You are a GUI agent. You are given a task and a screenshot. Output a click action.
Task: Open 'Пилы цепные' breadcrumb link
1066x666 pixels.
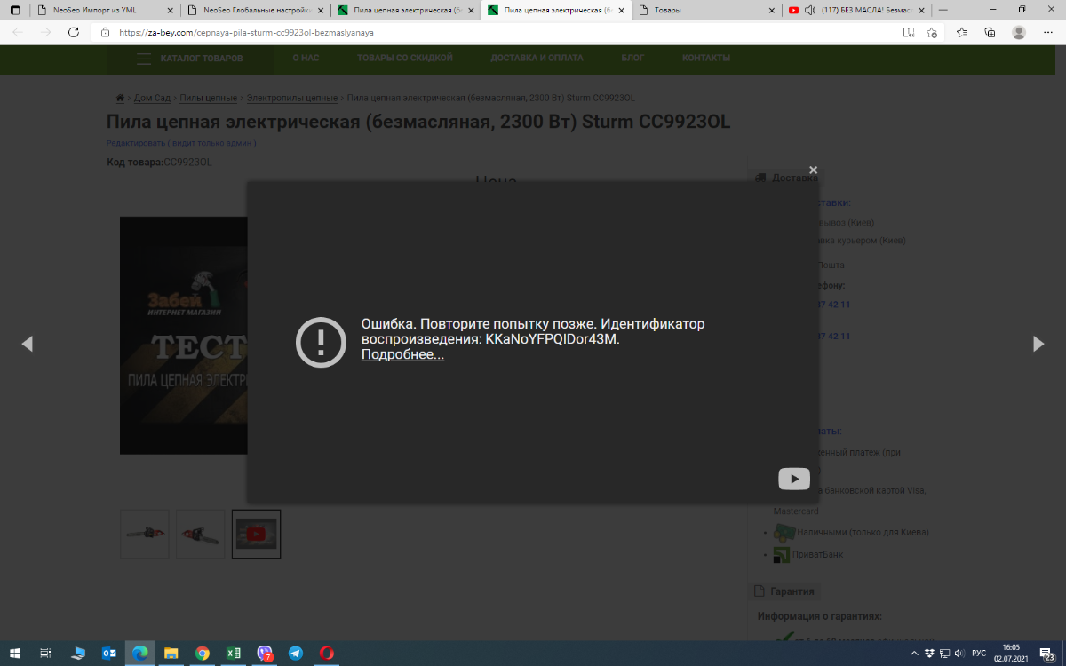click(208, 98)
